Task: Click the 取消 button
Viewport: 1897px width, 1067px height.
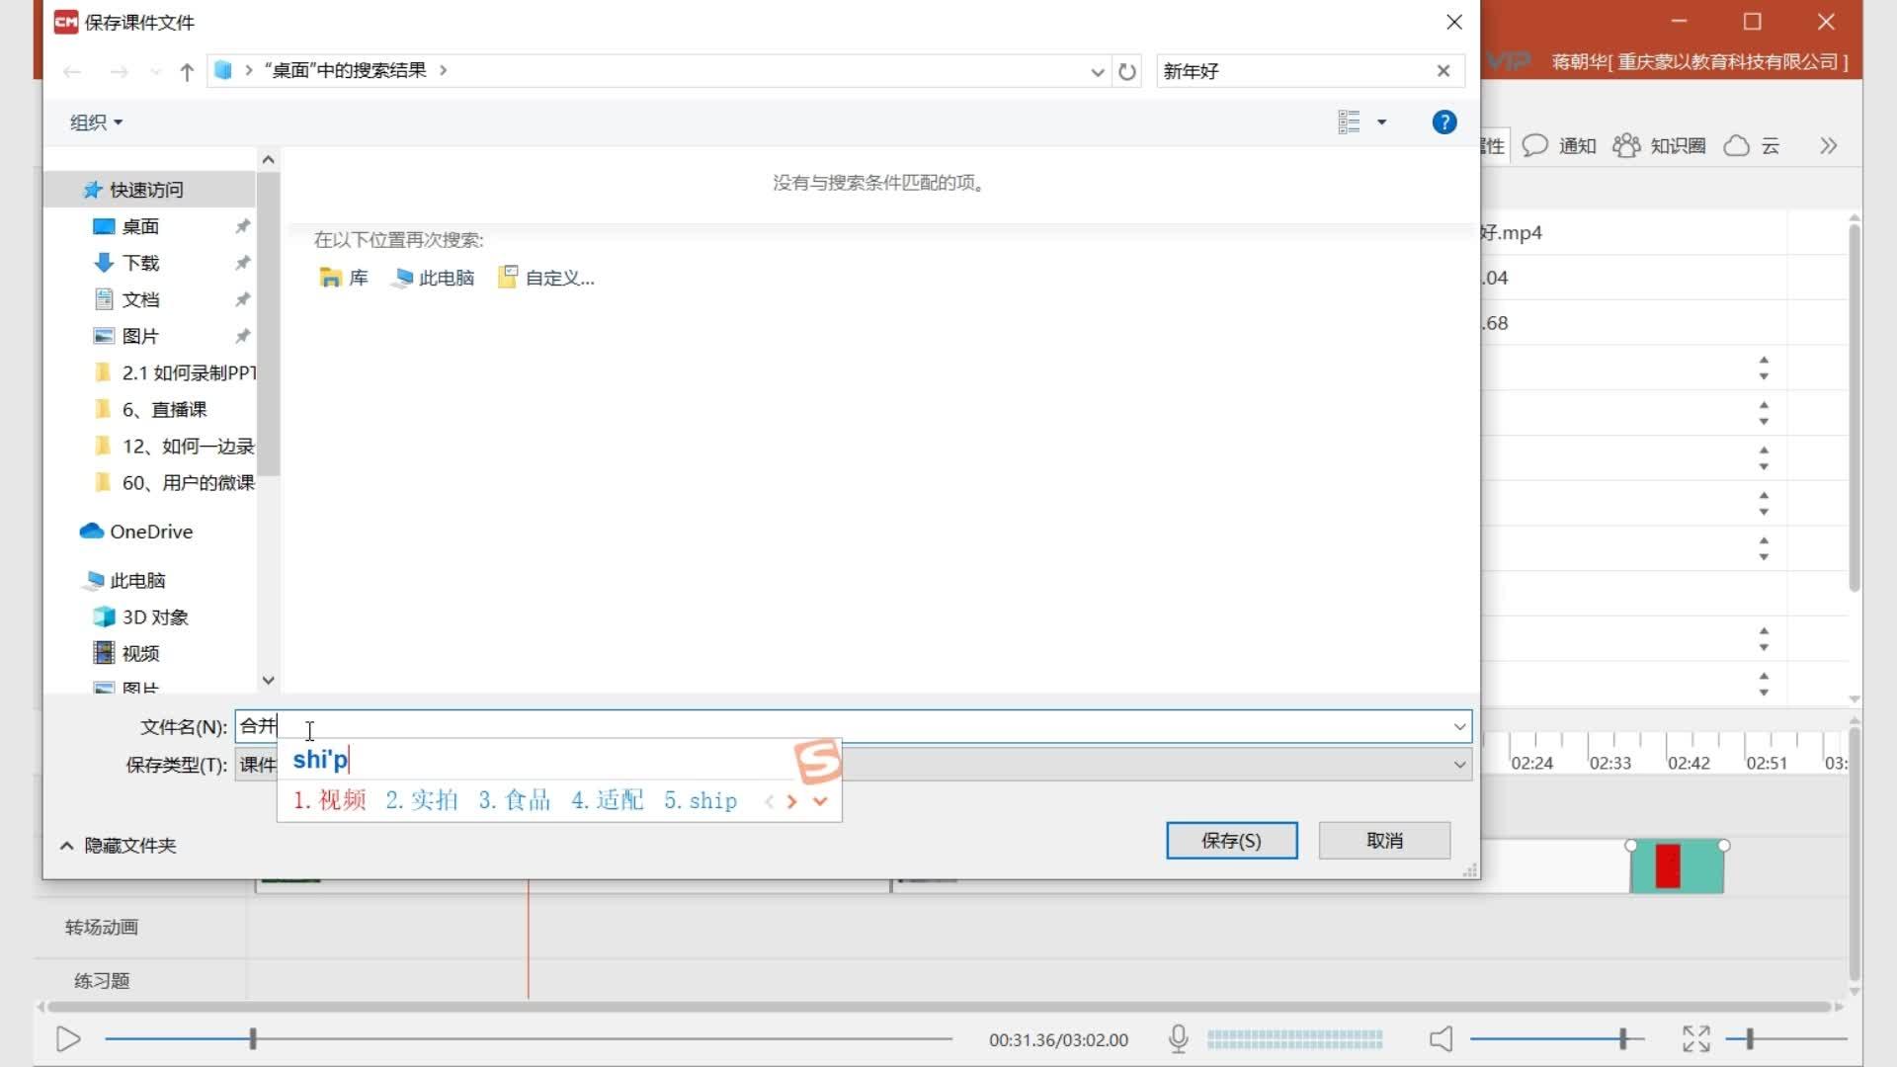Action: (x=1384, y=841)
